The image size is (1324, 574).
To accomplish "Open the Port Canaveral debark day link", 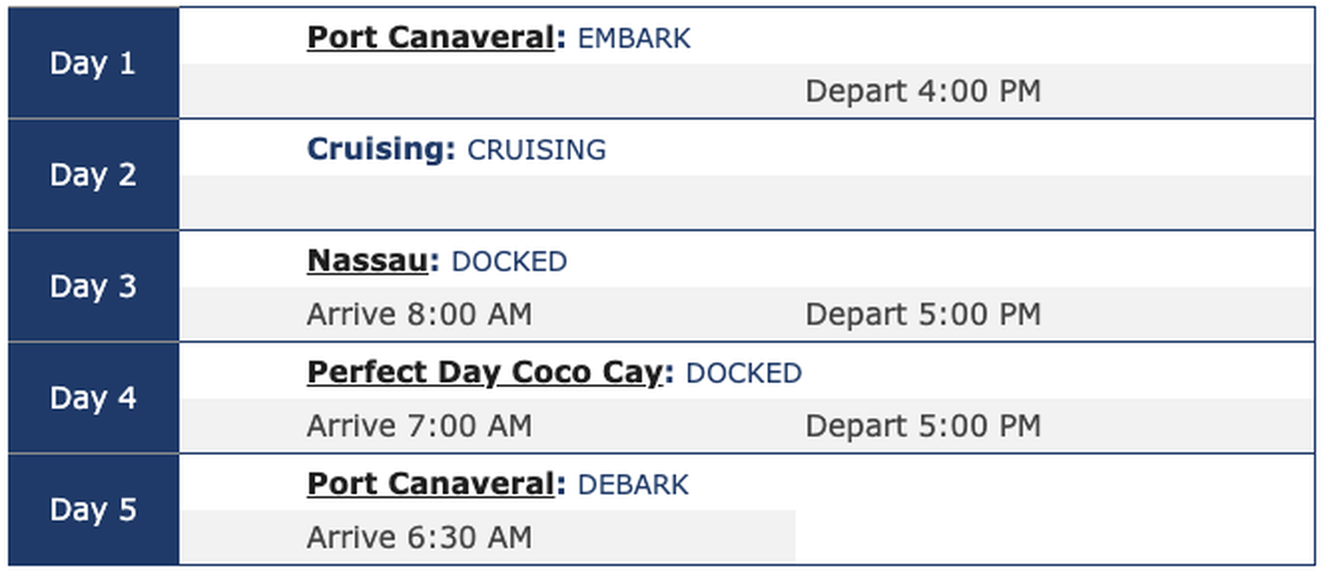I will pos(431,484).
